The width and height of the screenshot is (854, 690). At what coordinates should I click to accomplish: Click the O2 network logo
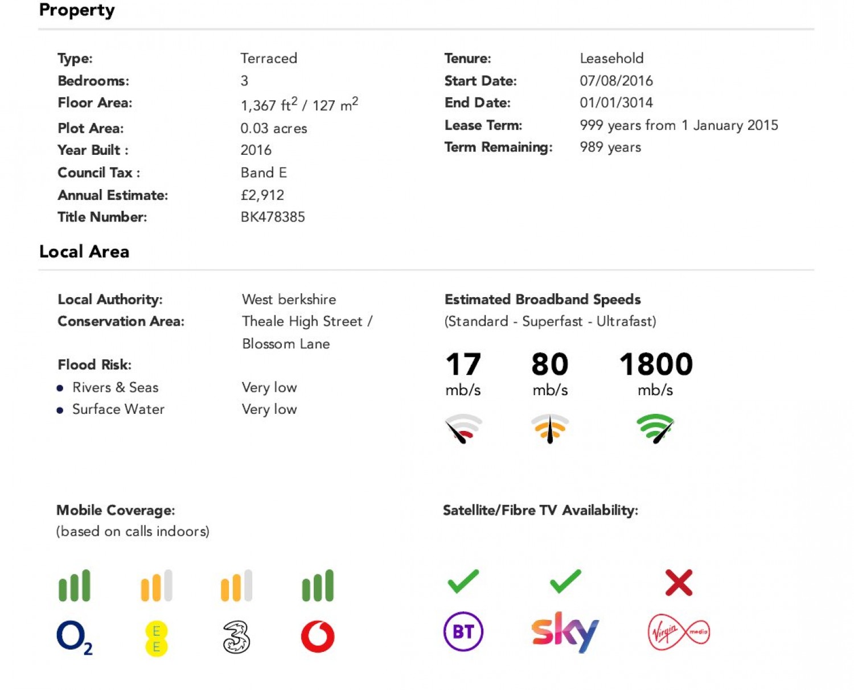click(74, 637)
